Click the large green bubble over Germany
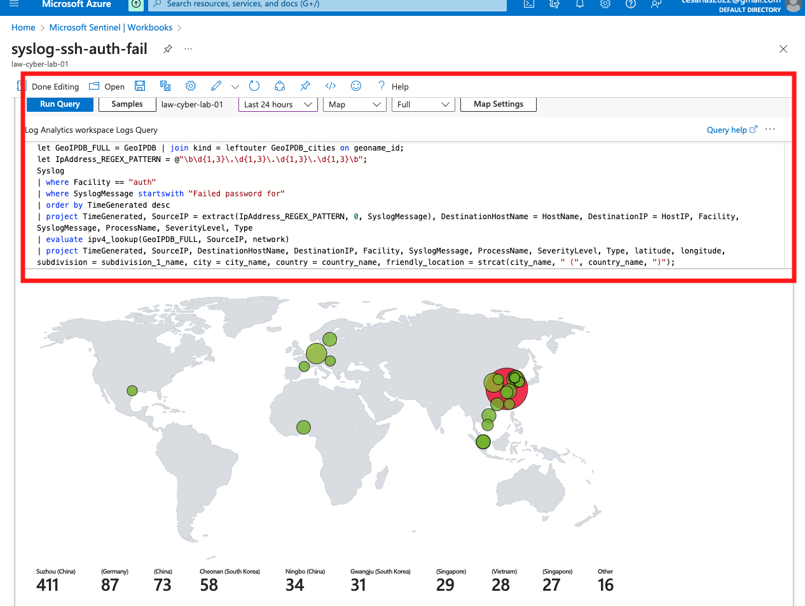Image resolution: width=805 pixels, height=606 pixels. (x=316, y=353)
